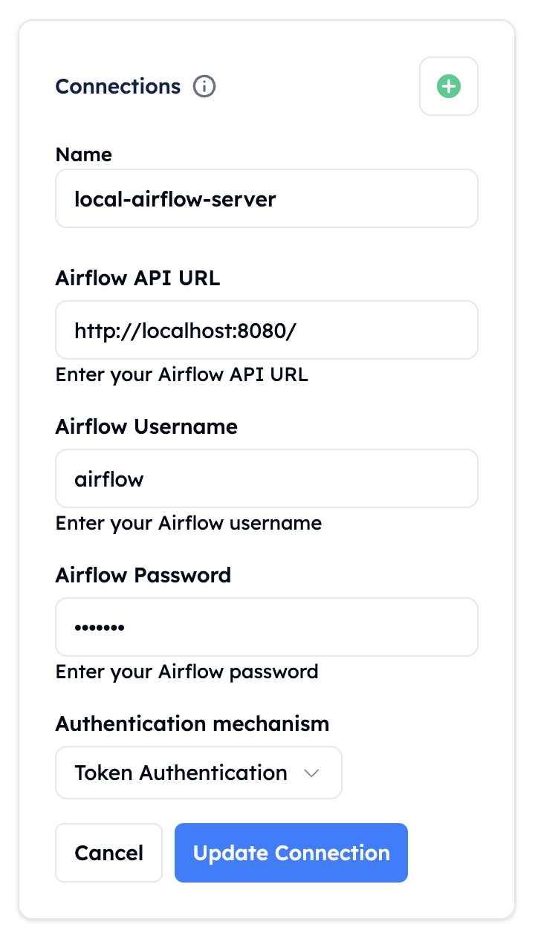Click the Airflow Username label

pyautogui.click(x=147, y=426)
